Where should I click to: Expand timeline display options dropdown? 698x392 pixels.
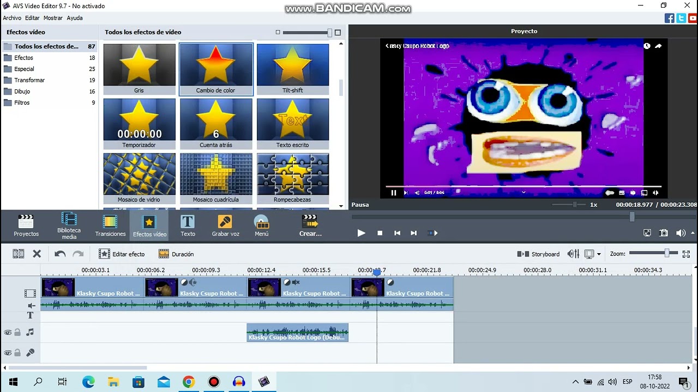(x=599, y=254)
